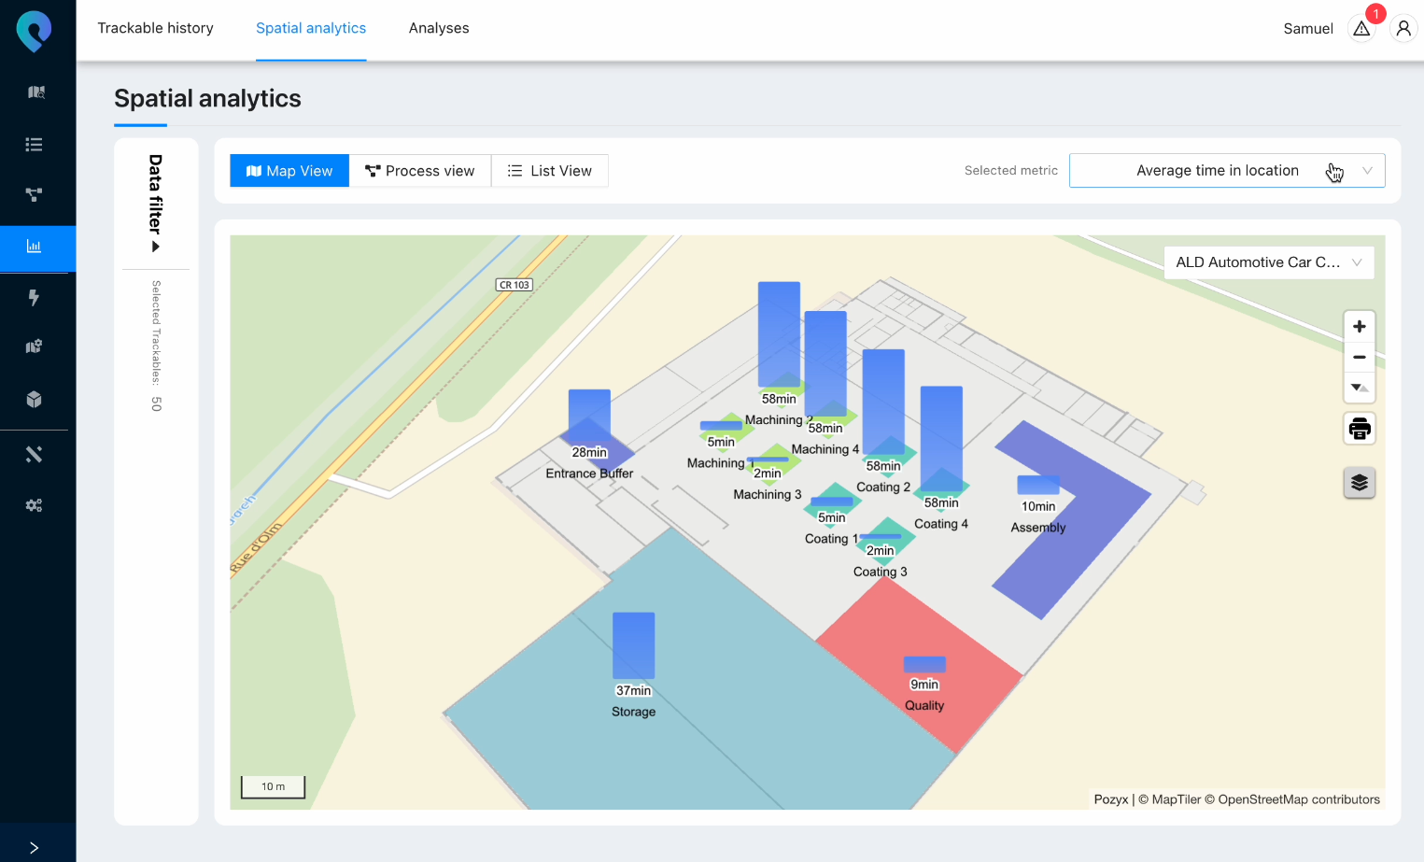Open the process flow icon in the sidebar
This screenshot has height=862, width=1424.
coord(35,195)
